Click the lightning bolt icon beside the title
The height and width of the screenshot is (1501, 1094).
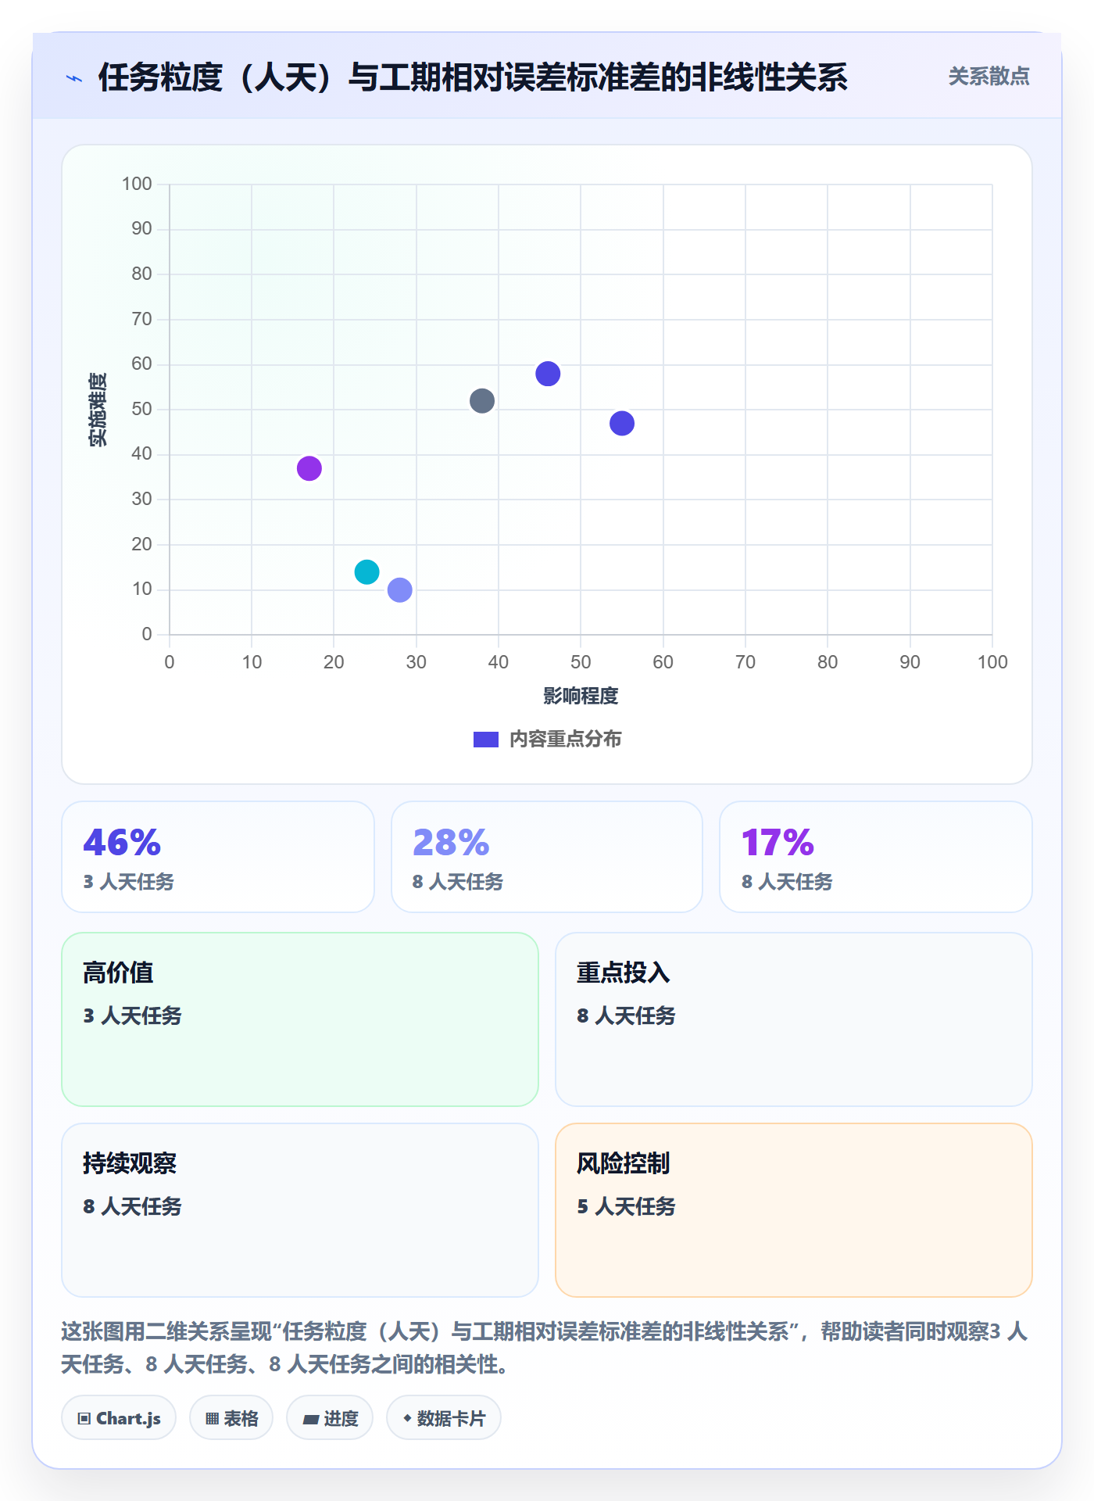[x=74, y=78]
